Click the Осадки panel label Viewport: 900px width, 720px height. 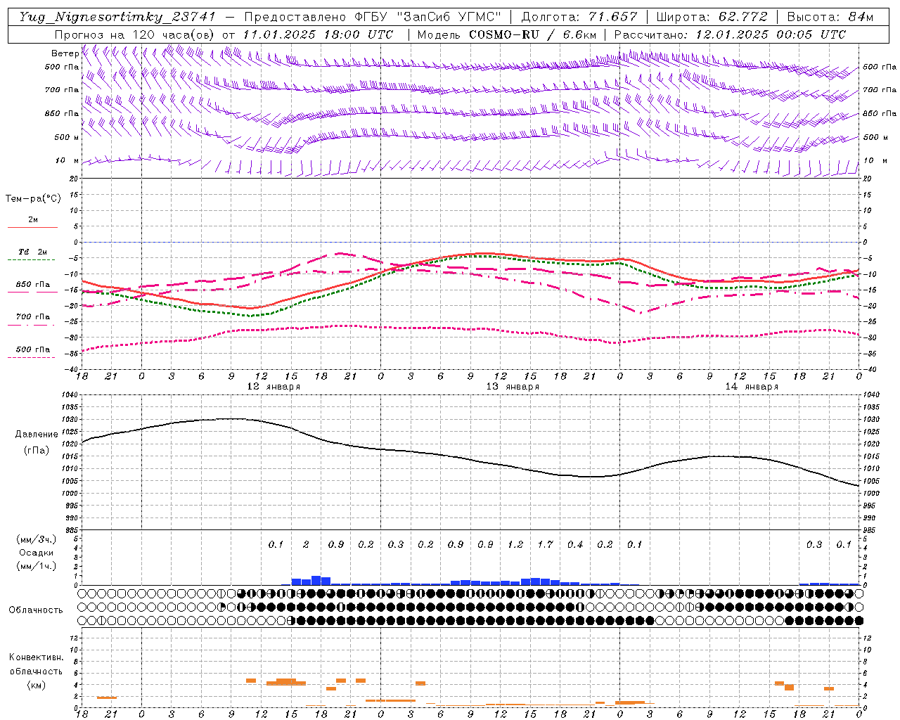click(37, 553)
